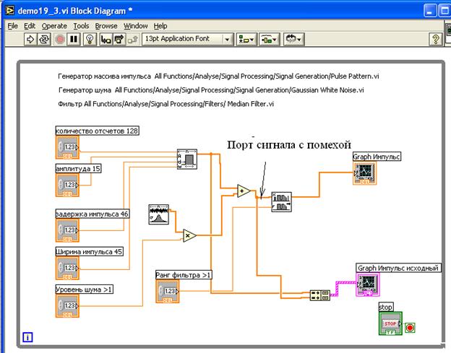Screen dimensions: 451x353
Task: Click the loop iteration terminal i
Action: pyautogui.click(x=27, y=337)
